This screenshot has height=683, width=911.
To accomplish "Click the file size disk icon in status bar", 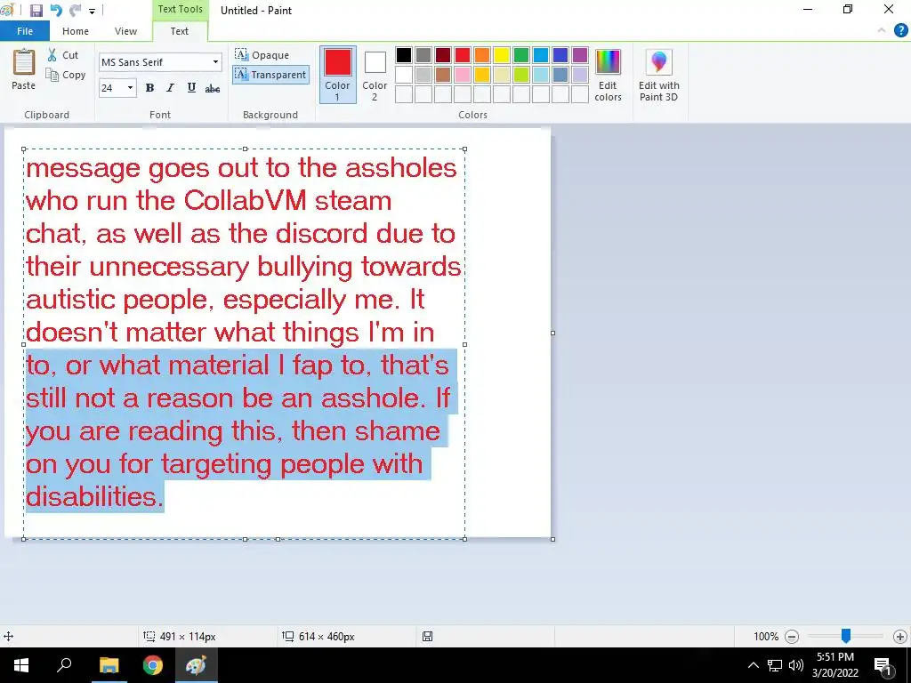I will [x=428, y=637].
